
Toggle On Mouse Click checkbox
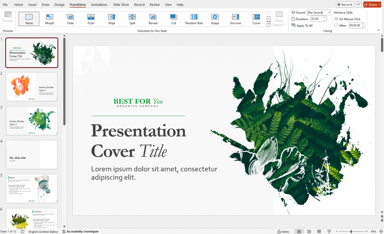click(336, 19)
